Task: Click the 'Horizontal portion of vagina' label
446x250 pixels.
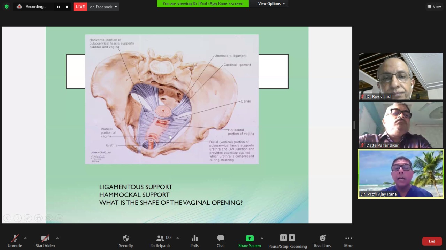Action: pos(241,132)
